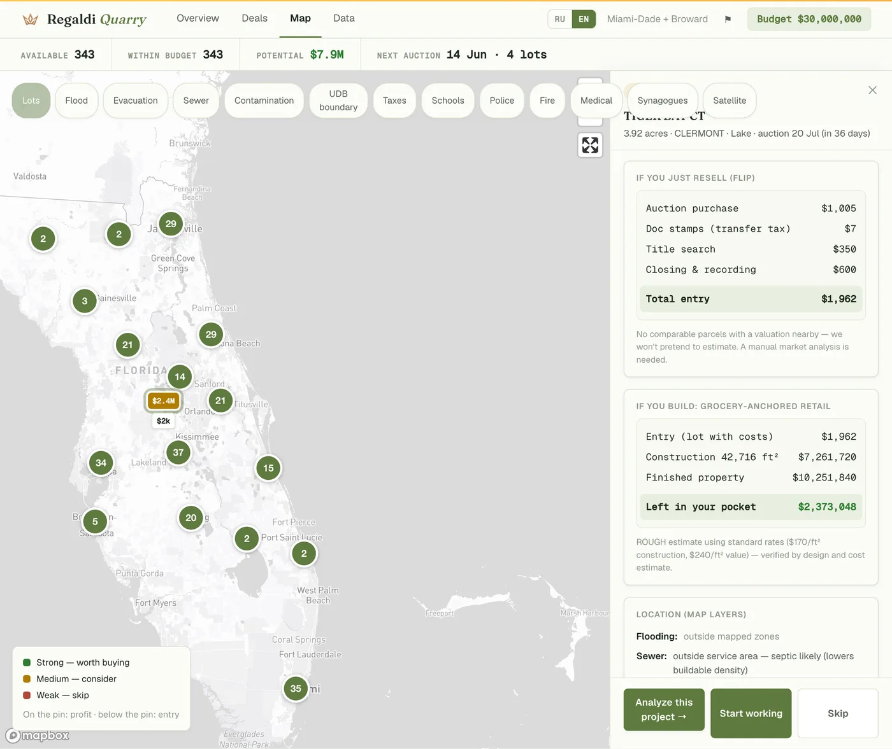Open the 21 cluster near Titusville

[220, 401]
